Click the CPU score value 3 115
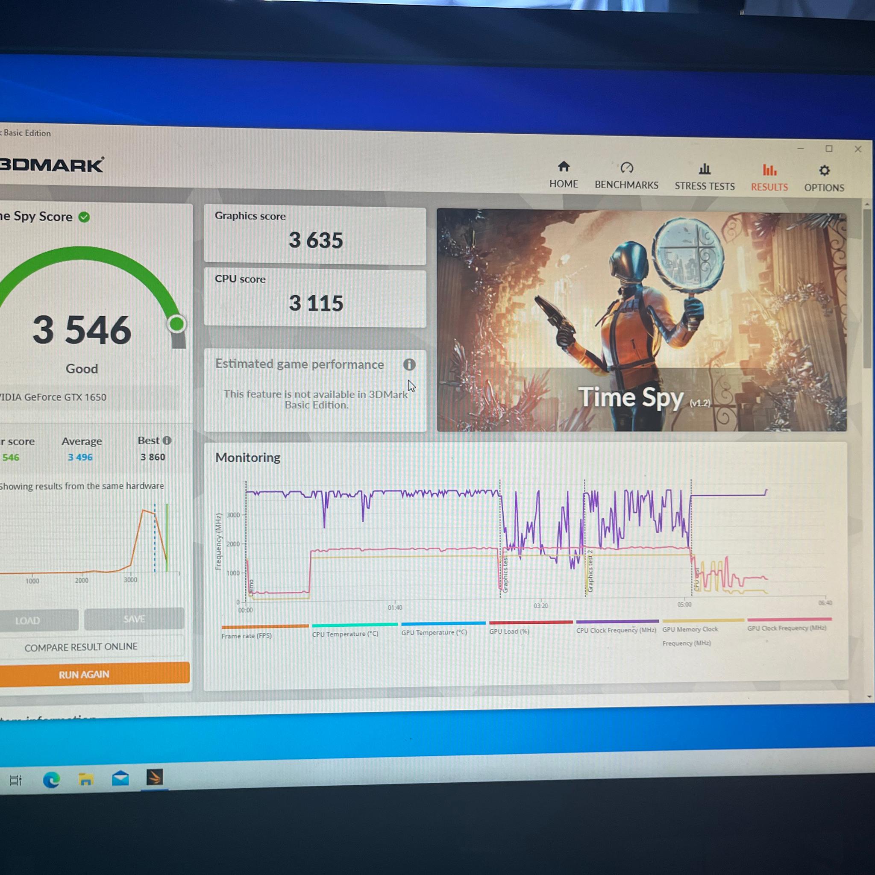This screenshot has width=875, height=875. click(316, 303)
